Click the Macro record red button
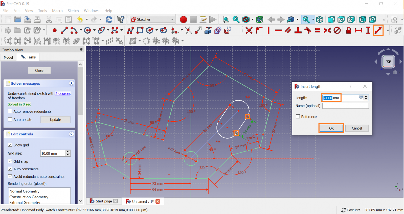Viewport: 404px width, 214px height. [x=183, y=19]
